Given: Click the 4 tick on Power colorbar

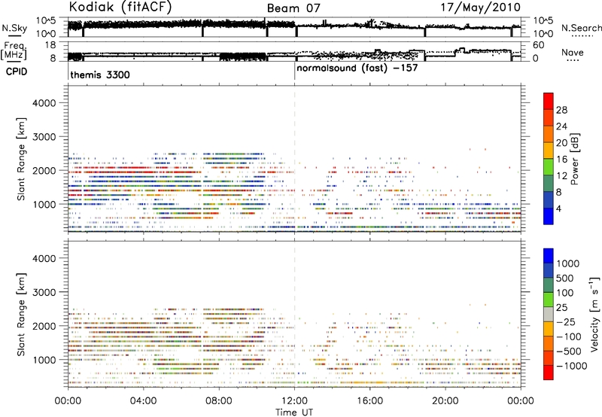Looking at the screenshot, I should [x=558, y=209].
